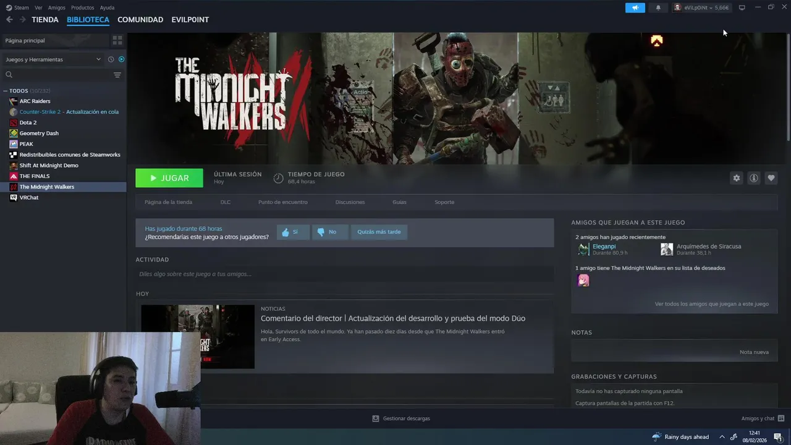The height and width of the screenshot is (445, 791).
Task: Open the Windows notification center icon
Action: coord(778,437)
